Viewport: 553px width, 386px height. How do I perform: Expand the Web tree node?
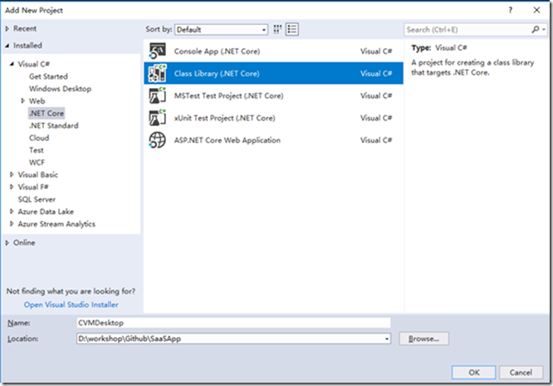[22, 101]
